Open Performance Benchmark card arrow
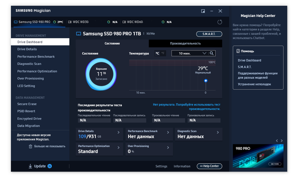Image resolution: width=295 pixels, height=178 pixels. pos(168,133)
